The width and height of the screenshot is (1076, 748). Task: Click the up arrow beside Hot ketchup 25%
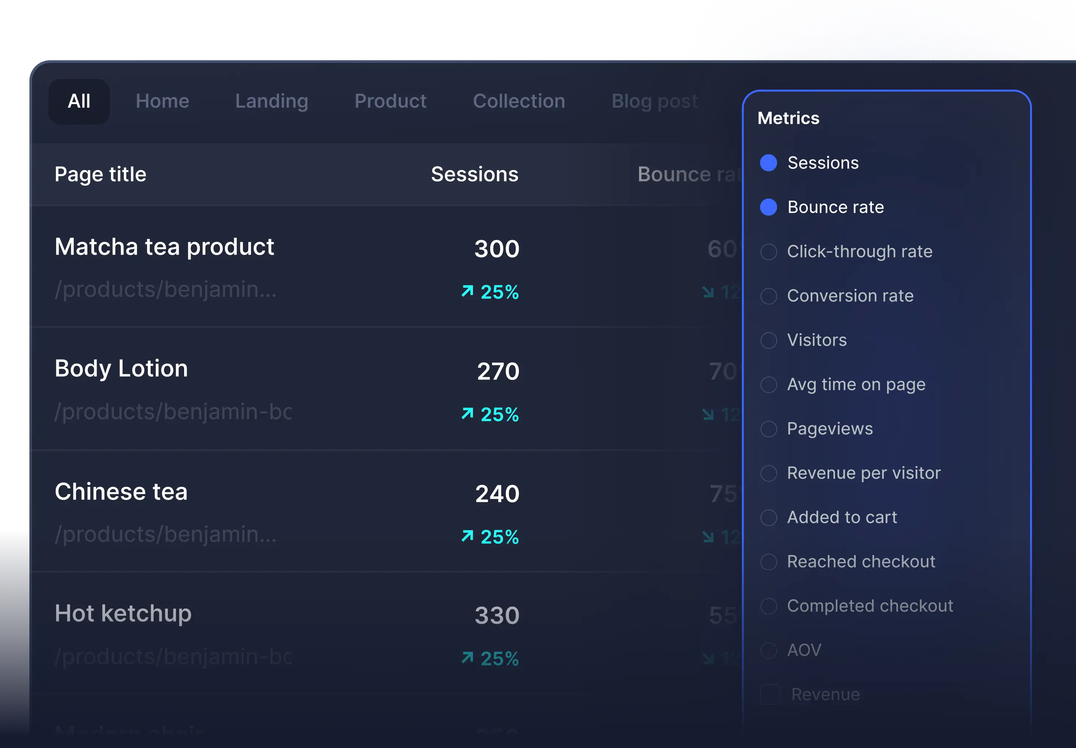pyautogui.click(x=467, y=658)
